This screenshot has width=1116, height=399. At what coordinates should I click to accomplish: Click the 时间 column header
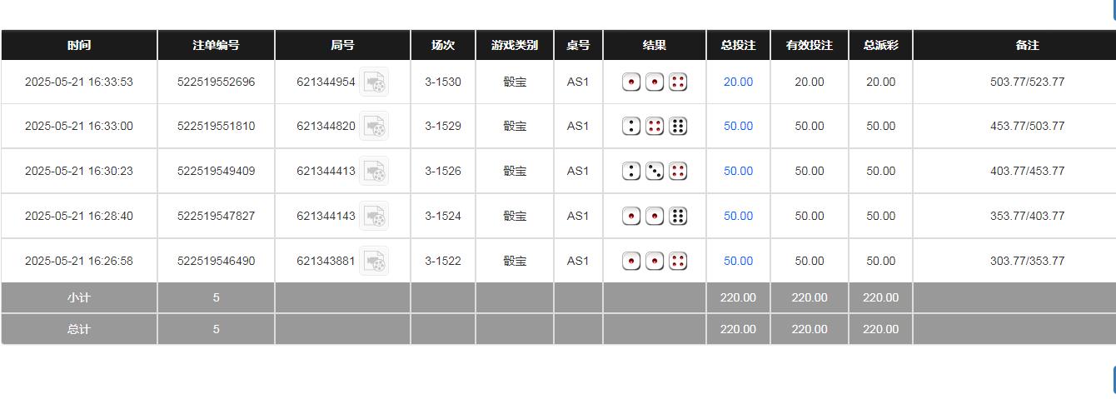[79, 46]
